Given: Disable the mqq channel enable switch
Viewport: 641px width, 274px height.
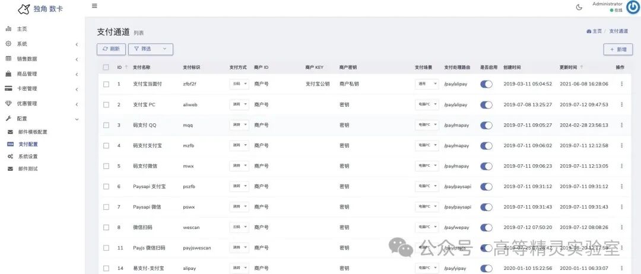Looking at the screenshot, I should pyautogui.click(x=486, y=125).
